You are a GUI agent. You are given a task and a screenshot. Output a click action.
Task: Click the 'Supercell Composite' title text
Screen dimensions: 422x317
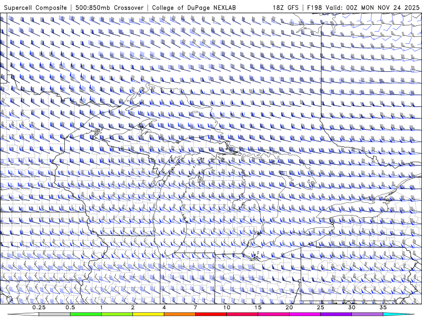(35, 7)
